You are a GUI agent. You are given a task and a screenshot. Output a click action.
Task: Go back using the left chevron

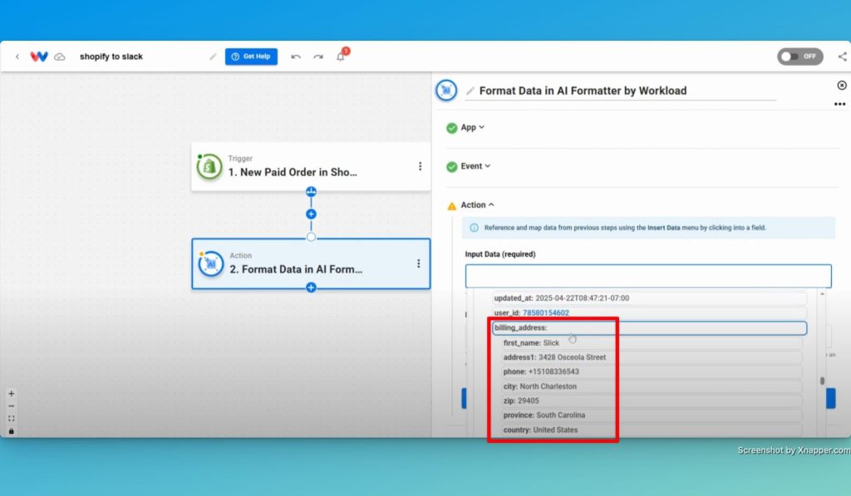coord(17,56)
